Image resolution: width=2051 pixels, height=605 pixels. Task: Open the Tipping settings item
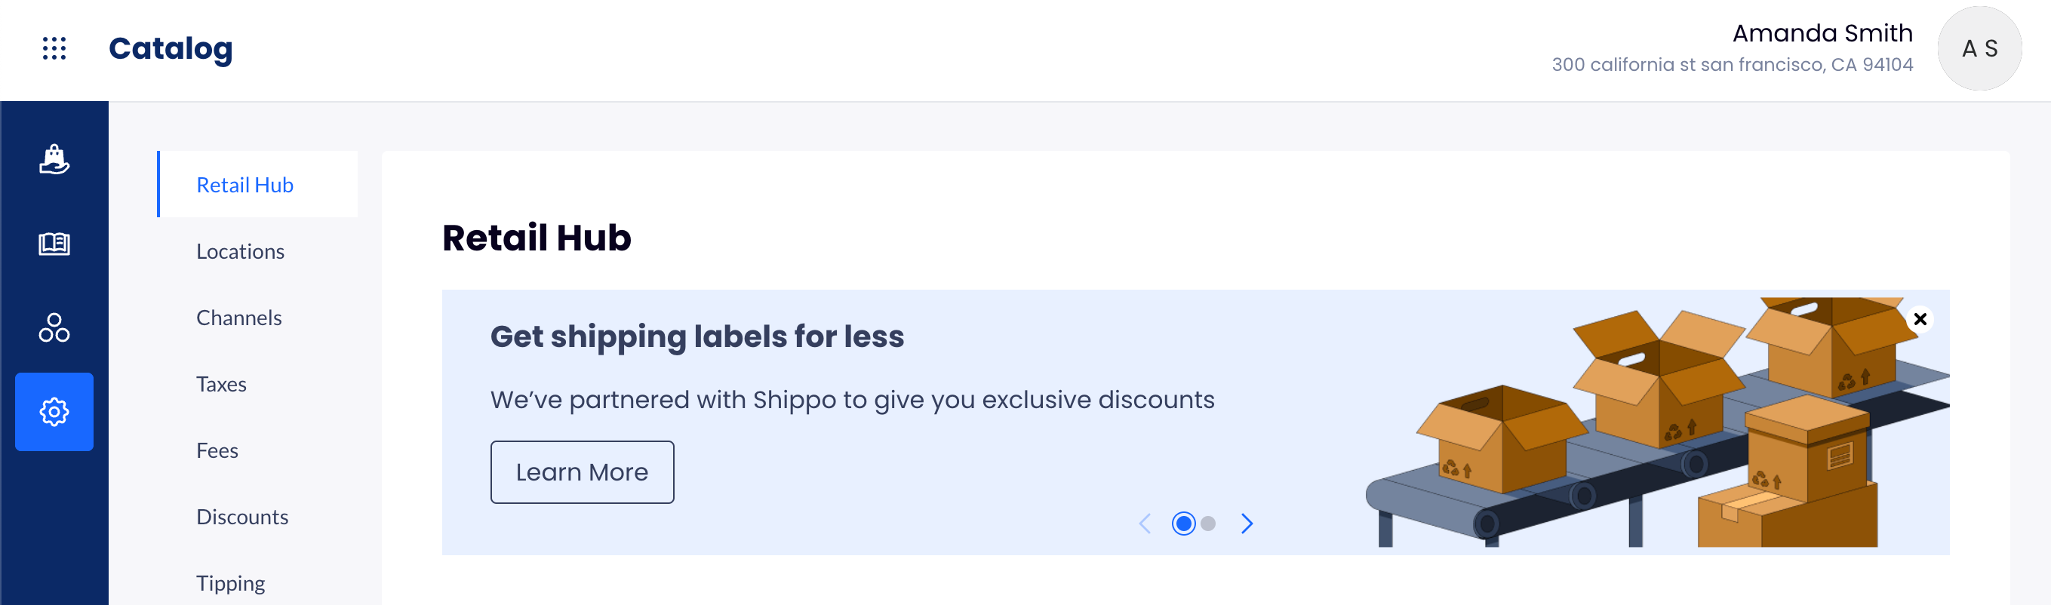click(230, 584)
